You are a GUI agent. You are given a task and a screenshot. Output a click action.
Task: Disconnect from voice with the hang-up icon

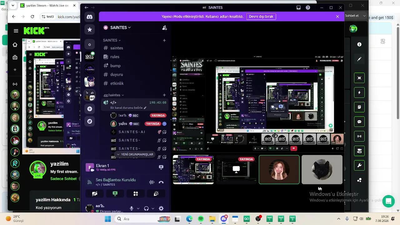click(161, 182)
